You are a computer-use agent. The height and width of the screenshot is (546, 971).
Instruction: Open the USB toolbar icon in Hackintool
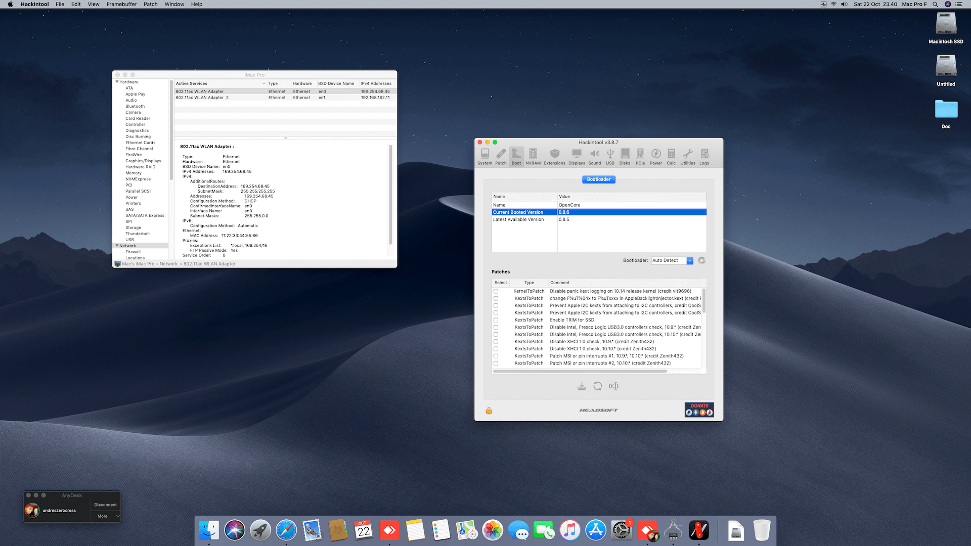[x=610, y=156]
